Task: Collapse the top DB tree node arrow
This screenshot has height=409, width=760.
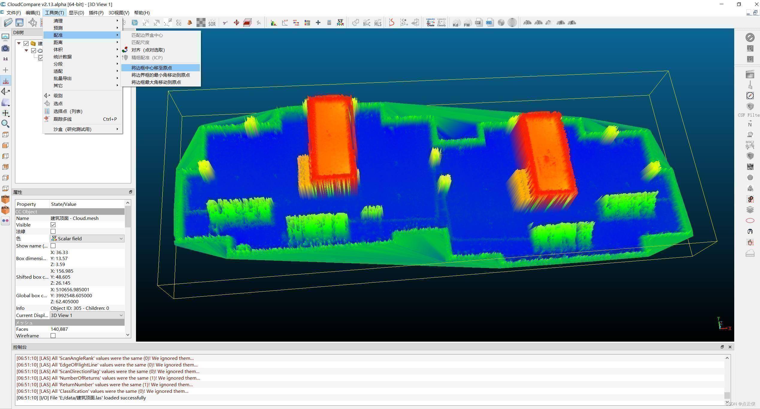Action: (x=19, y=43)
